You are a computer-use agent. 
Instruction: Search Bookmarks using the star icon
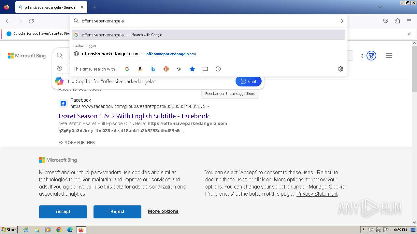point(192,69)
